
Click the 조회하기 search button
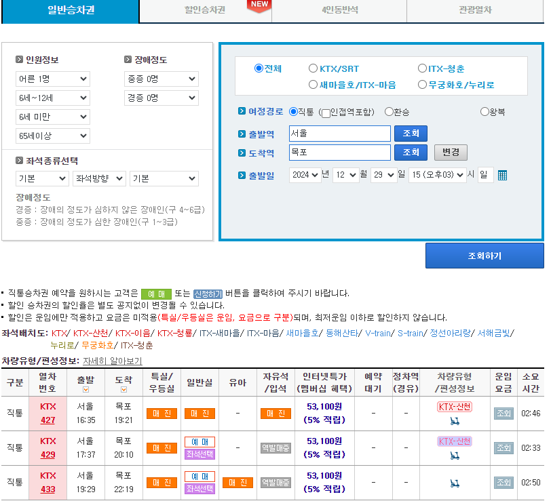pyautogui.click(x=484, y=256)
